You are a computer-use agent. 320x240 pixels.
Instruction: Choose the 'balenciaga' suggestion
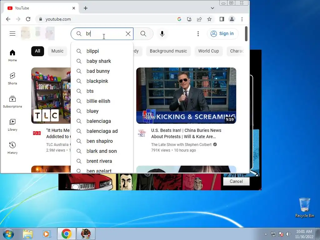(102, 121)
